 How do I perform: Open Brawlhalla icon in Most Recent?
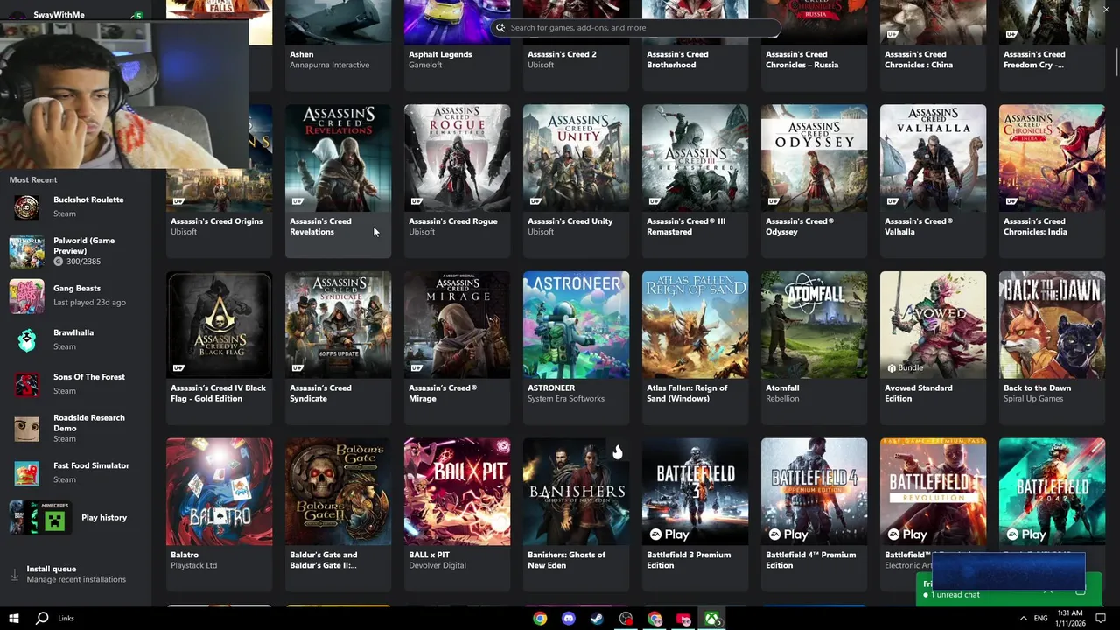[26, 339]
